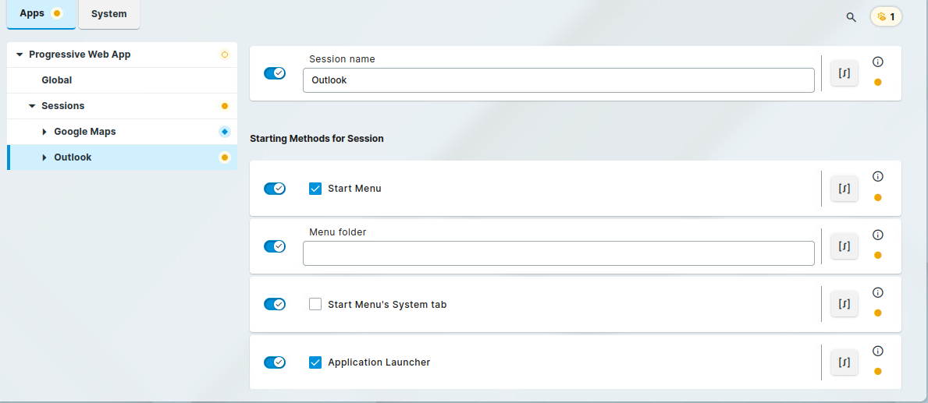Uncheck the Start Menu checkbox
The height and width of the screenshot is (403, 928).
315,189
